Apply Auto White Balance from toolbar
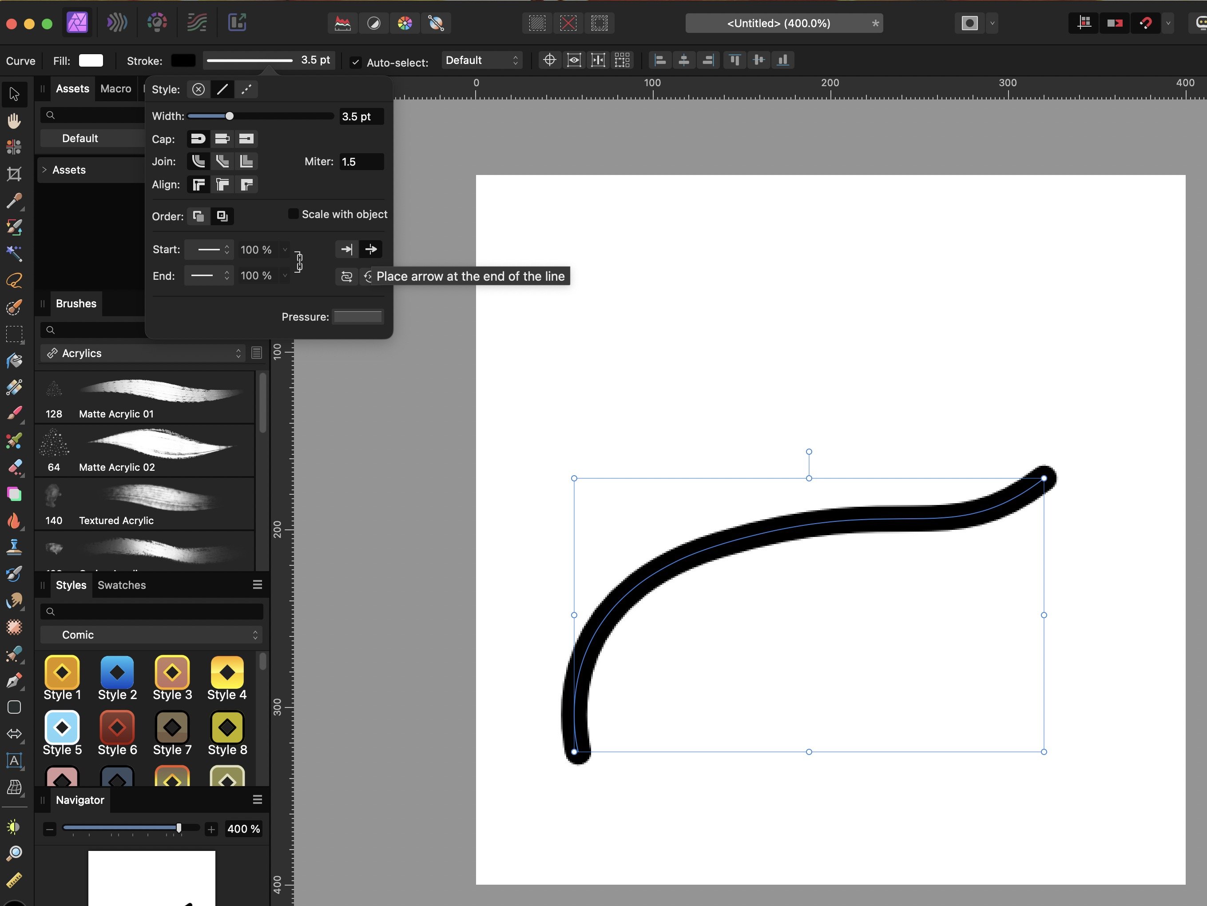This screenshot has height=906, width=1207. (x=436, y=23)
